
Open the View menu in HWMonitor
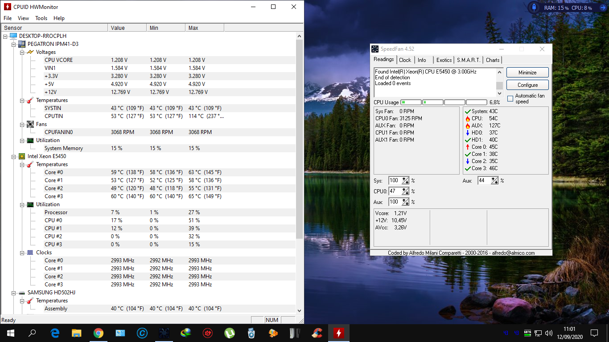[x=23, y=18]
